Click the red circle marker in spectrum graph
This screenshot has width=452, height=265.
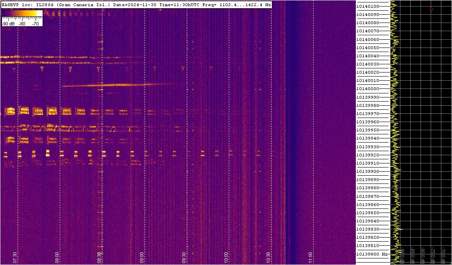431,9
